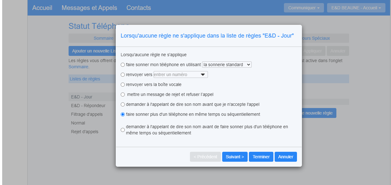The height and width of the screenshot is (185, 391).
Task: Open Messages et Appels in navbar
Action: pos(89,8)
